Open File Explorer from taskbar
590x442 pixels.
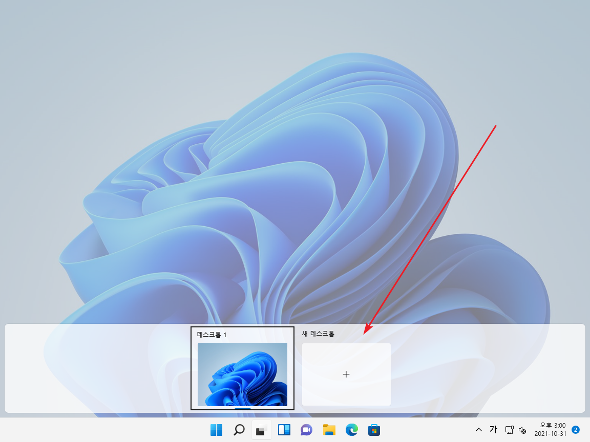pos(329,430)
